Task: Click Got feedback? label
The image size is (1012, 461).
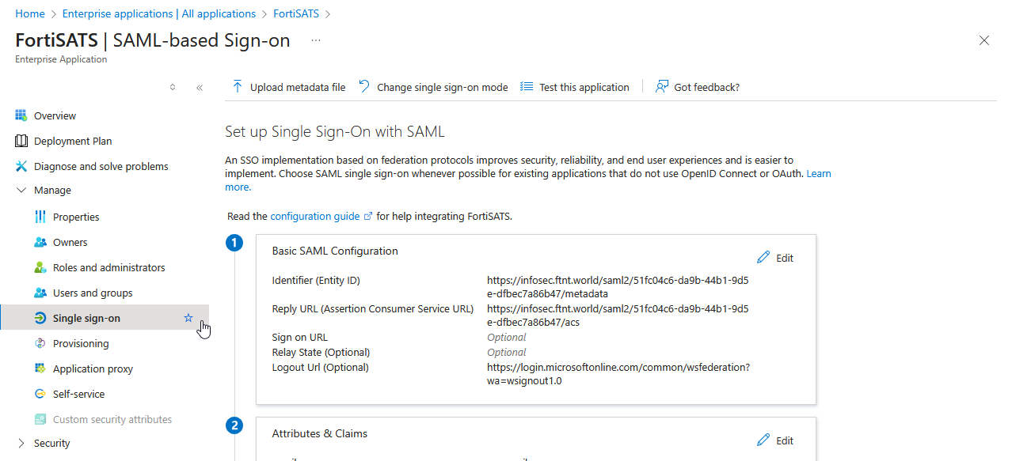Action: (x=707, y=88)
